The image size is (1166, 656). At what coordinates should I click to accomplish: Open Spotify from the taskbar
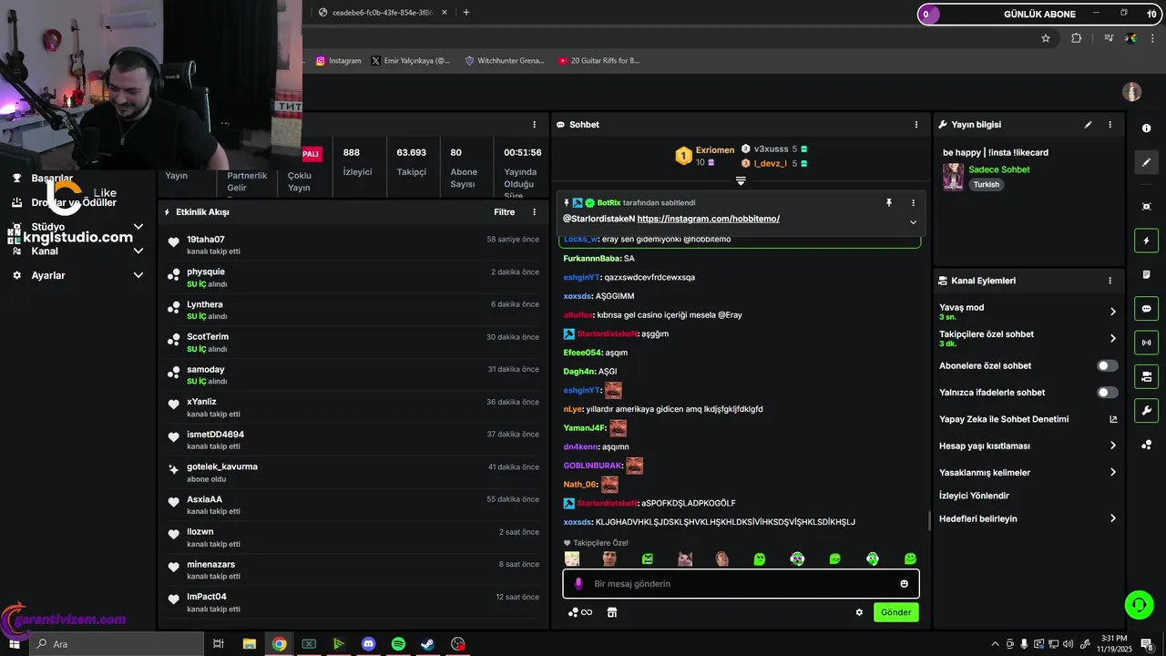398,644
